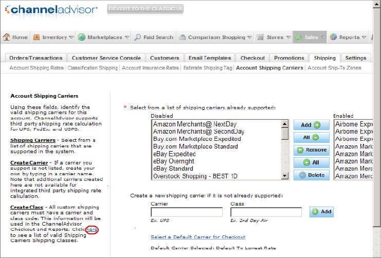Click Disabled list scroll up arrow
Screen dimensions: 381x258
point(284,124)
